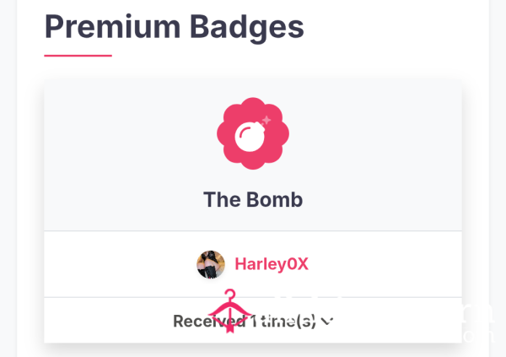Open the Harley0X username link
The height and width of the screenshot is (357, 506).
pyautogui.click(x=272, y=264)
